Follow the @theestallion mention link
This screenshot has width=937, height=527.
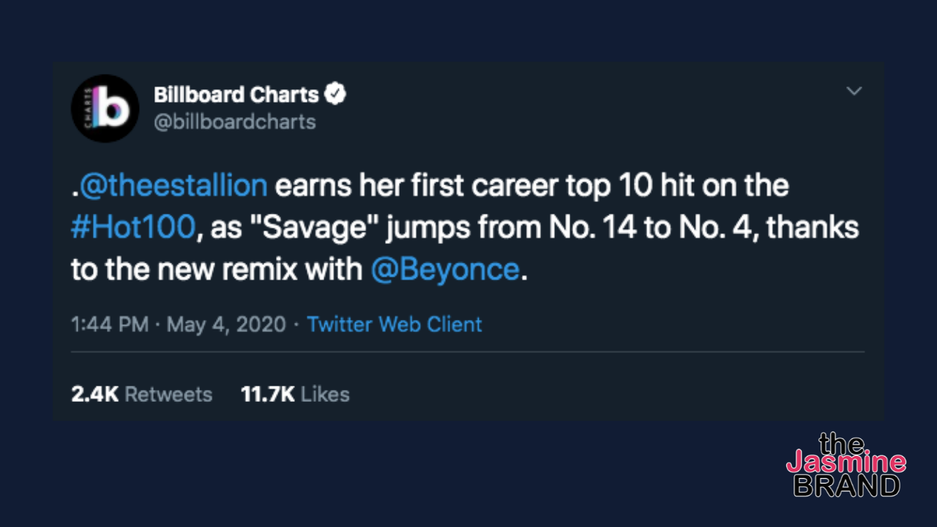173,185
